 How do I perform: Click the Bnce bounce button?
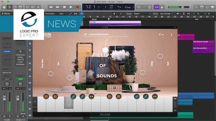[23, 114]
